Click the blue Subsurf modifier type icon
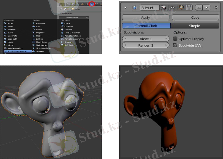The image size is (223, 159). point(135,8)
